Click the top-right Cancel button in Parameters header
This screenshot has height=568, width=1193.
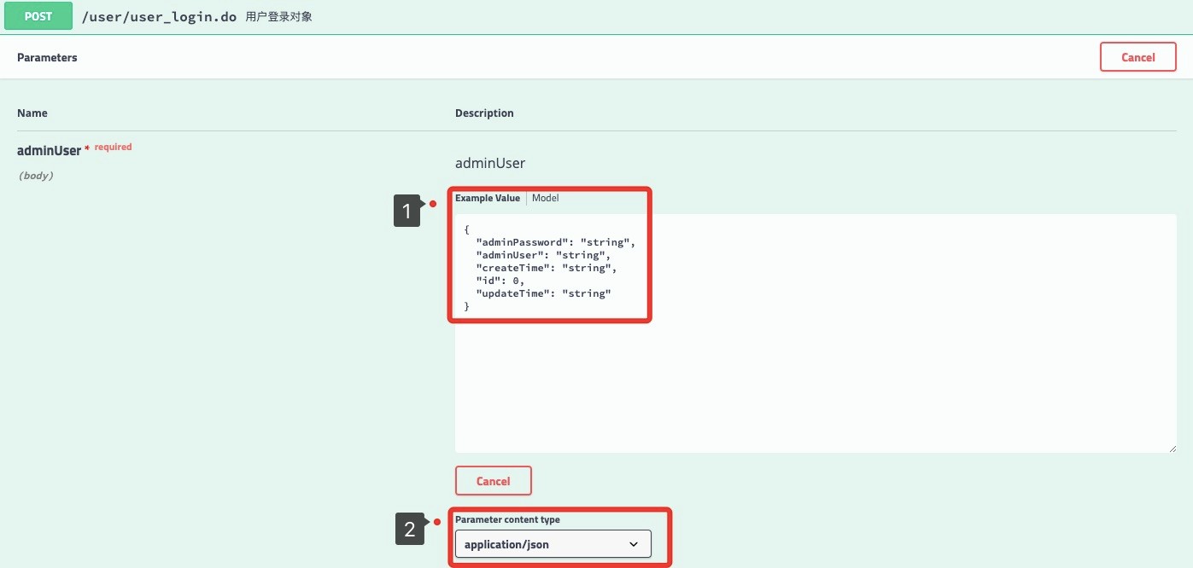pyautogui.click(x=1138, y=57)
